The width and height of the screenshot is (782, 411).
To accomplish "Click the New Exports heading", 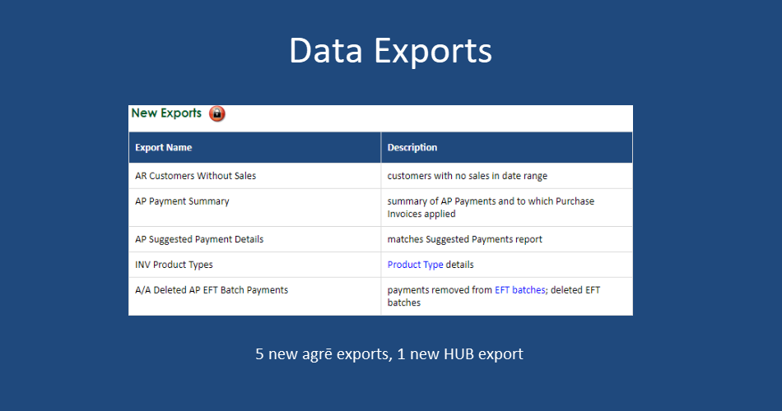I will click(166, 113).
